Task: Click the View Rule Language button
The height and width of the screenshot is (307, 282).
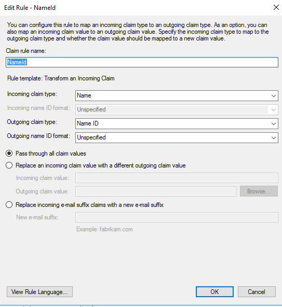Action: click(39, 292)
